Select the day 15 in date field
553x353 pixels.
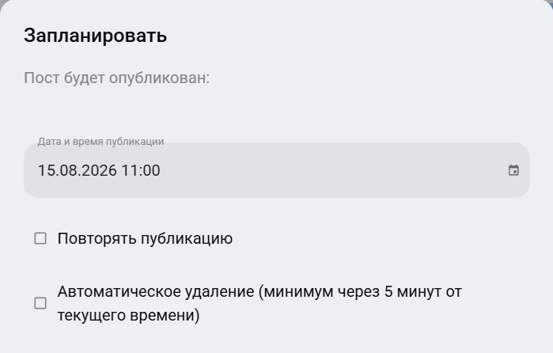point(46,170)
